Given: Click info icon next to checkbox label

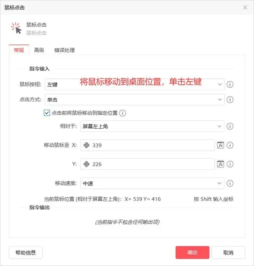Looking at the screenshot, I should coord(122,113).
